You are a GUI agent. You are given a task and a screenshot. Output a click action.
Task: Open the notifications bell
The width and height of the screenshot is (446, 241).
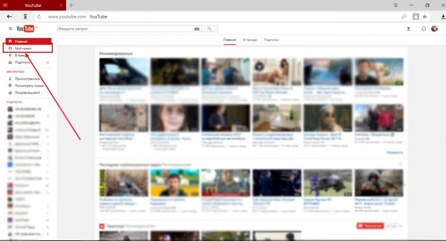click(x=424, y=29)
